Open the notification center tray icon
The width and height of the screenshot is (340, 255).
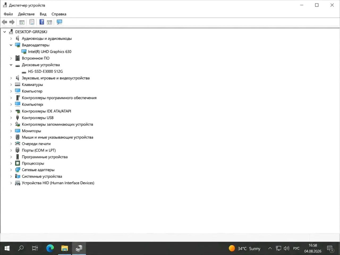330,249
